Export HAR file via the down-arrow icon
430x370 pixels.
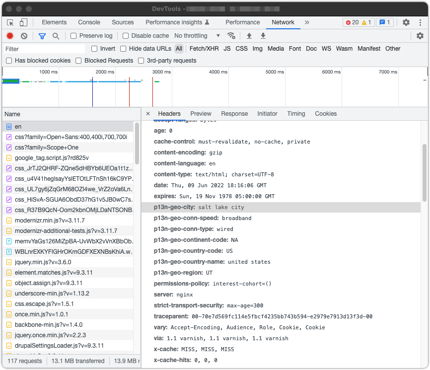[263, 36]
